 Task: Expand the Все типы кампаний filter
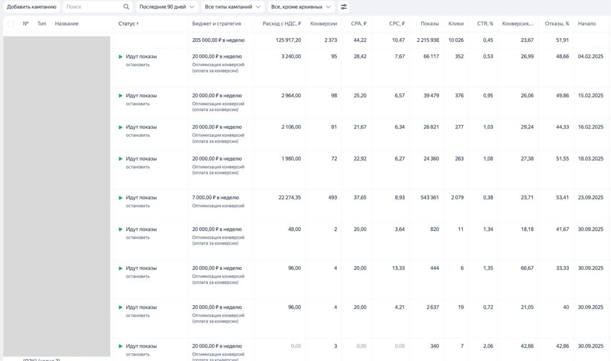click(232, 7)
